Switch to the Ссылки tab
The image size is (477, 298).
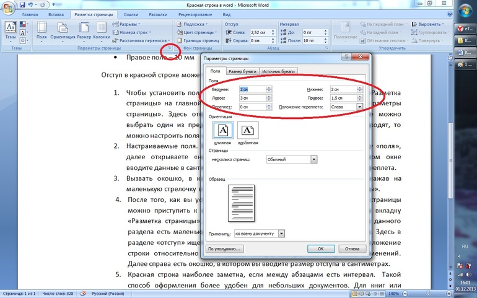point(131,14)
